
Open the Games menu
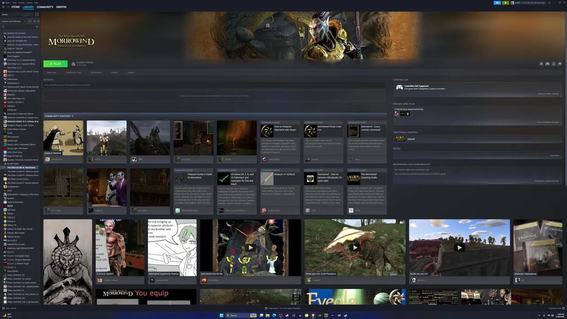pos(29,3)
